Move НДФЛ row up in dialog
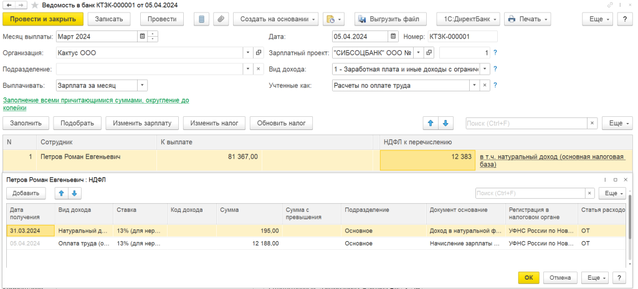Viewport: 638px width, 289px height. pos(62,193)
